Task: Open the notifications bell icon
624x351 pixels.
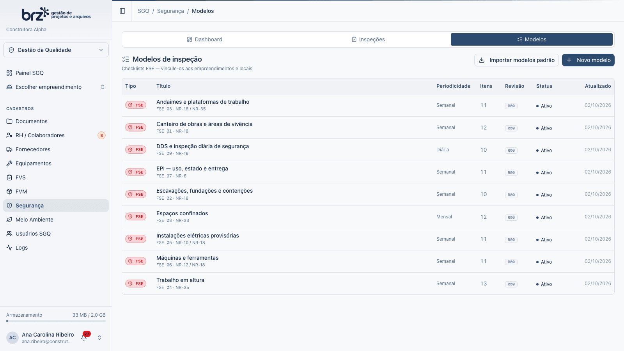Action: click(x=84, y=337)
